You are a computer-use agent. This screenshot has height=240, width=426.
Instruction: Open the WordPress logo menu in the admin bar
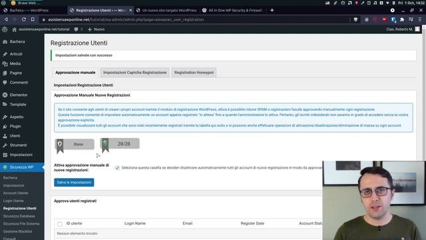pyautogui.click(x=5, y=29)
